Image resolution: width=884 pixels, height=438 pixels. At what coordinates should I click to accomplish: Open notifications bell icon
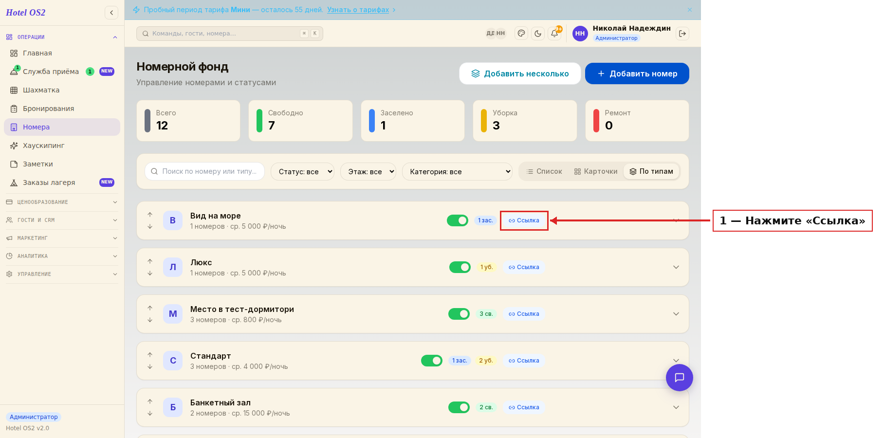(554, 34)
